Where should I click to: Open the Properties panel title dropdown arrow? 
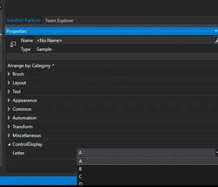[x=216, y=31]
